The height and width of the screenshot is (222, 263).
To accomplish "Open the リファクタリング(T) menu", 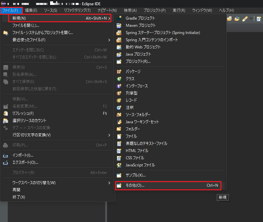I will pos(77,10).
